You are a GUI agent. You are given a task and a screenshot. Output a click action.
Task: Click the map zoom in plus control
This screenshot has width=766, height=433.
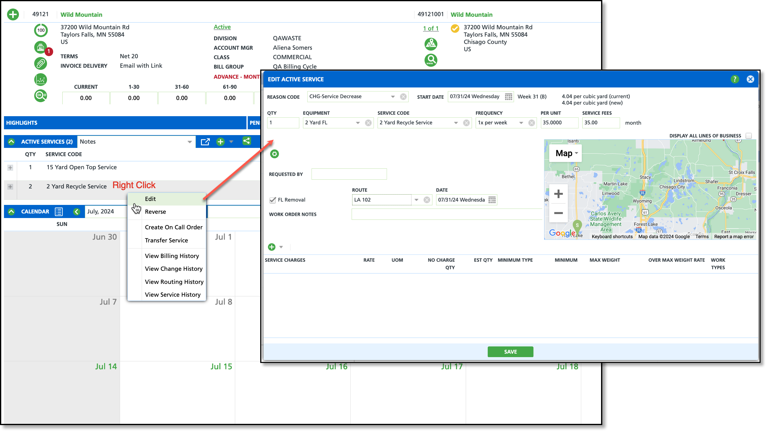tap(558, 194)
